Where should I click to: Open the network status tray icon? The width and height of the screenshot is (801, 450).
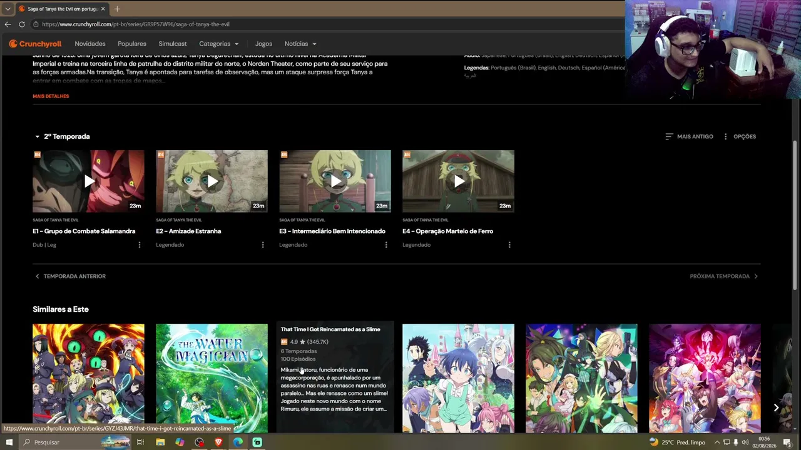(727, 442)
